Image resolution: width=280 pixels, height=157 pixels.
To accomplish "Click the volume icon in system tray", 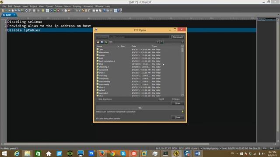I will click(x=263, y=154).
